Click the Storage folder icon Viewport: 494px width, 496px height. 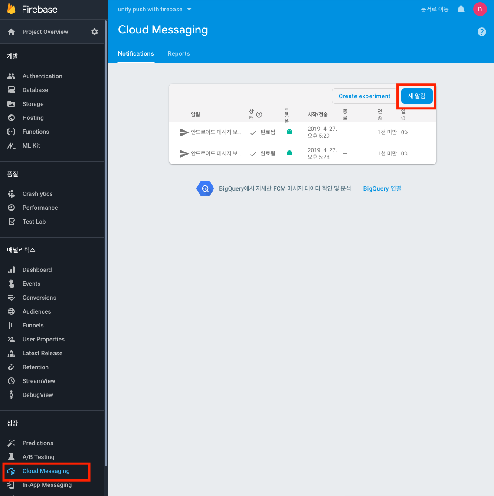pos(11,104)
